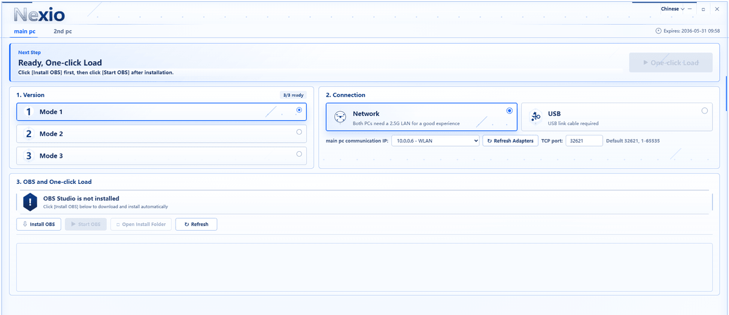Click the '2. Connection' section title
The height and width of the screenshot is (315, 729).
pyautogui.click(x=346, y=95)
